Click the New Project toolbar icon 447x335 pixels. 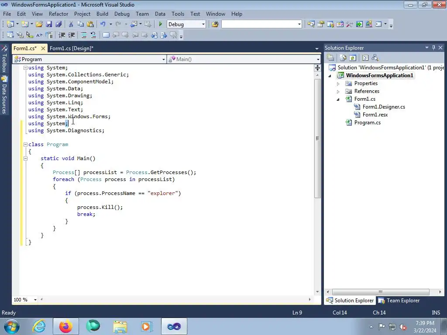click(x=10, y=24)
